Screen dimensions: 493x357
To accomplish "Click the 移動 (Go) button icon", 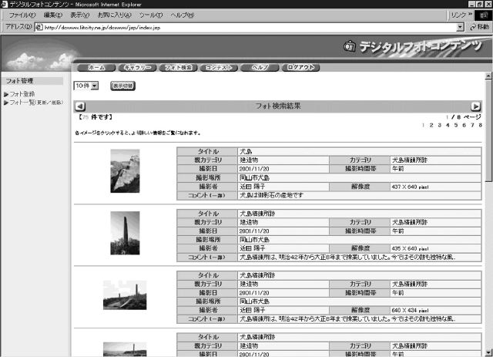I will [471, 26].
